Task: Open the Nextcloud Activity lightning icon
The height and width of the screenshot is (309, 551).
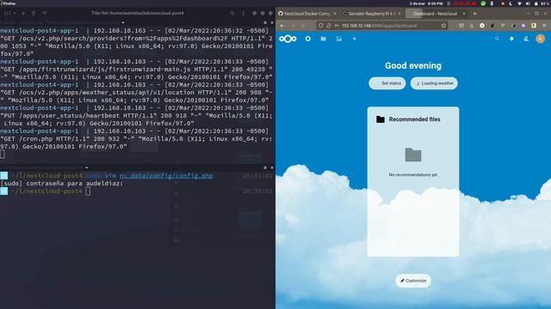Action: coord(354,39)
